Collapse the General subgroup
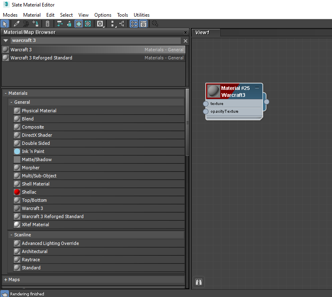 [x=11, y=102]
